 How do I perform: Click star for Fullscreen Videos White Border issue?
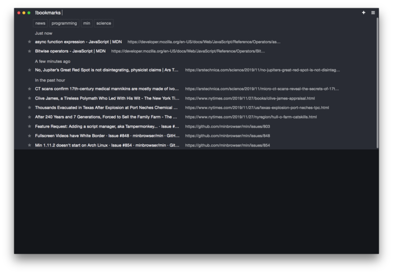[30, 136]
